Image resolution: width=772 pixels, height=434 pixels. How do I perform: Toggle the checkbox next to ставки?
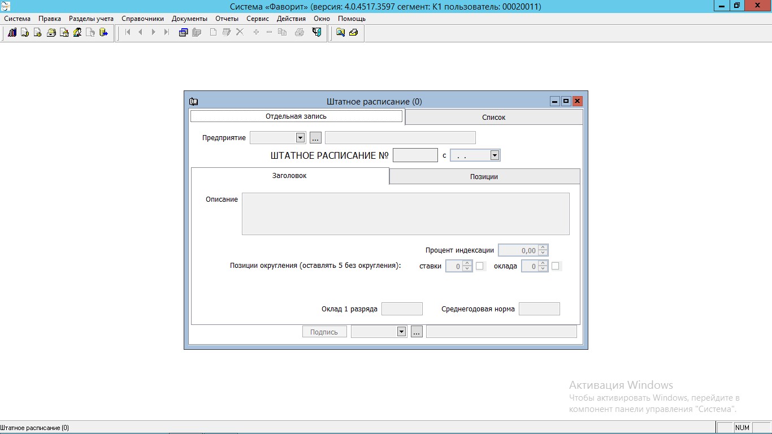coord(480,266)
